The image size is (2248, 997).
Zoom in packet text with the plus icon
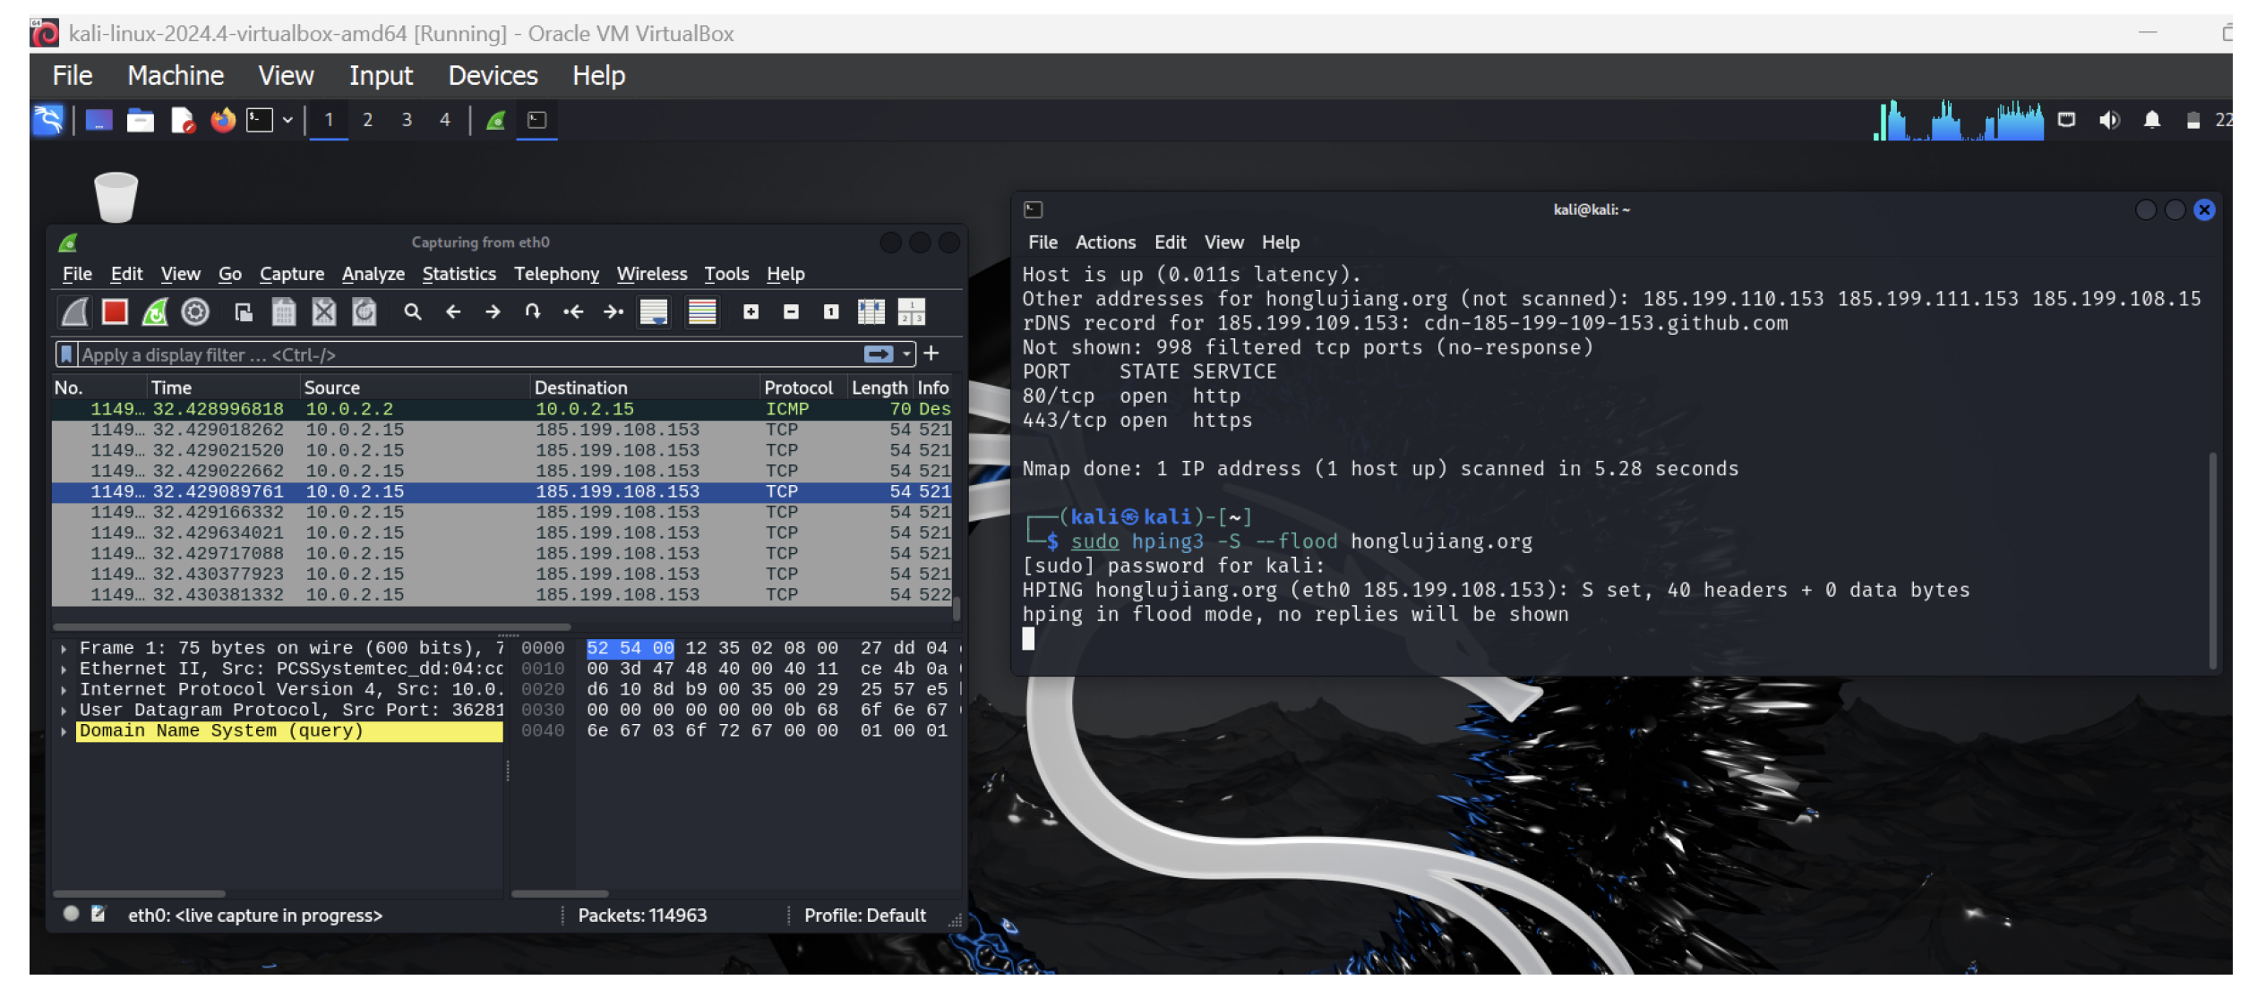coord(751,312)
